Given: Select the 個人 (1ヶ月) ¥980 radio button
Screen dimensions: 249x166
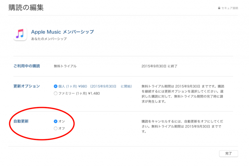Looking at the screenshot, I should [x=55, y=86].
